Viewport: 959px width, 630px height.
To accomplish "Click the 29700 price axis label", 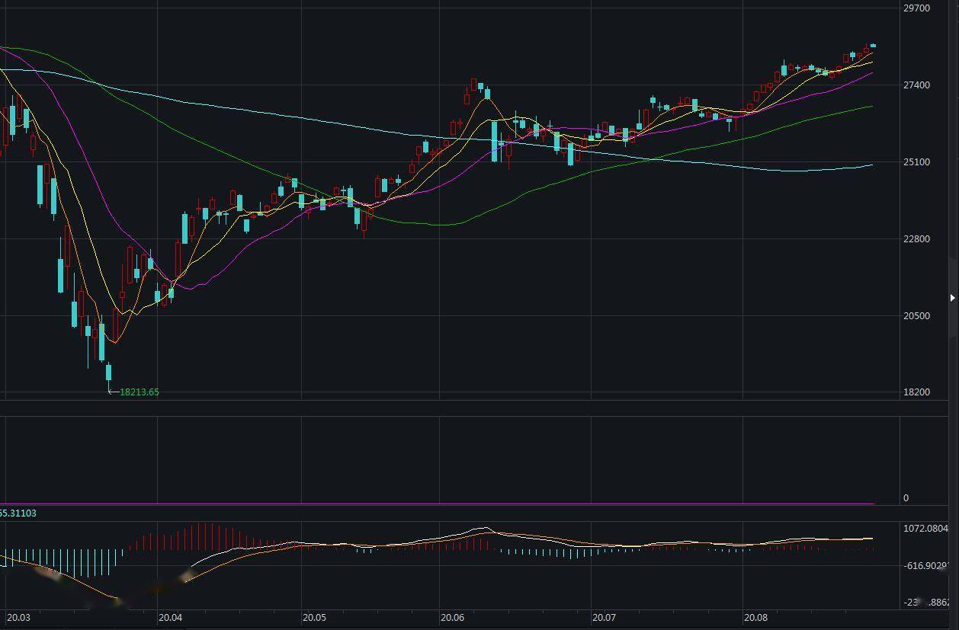I will (916, 8).
